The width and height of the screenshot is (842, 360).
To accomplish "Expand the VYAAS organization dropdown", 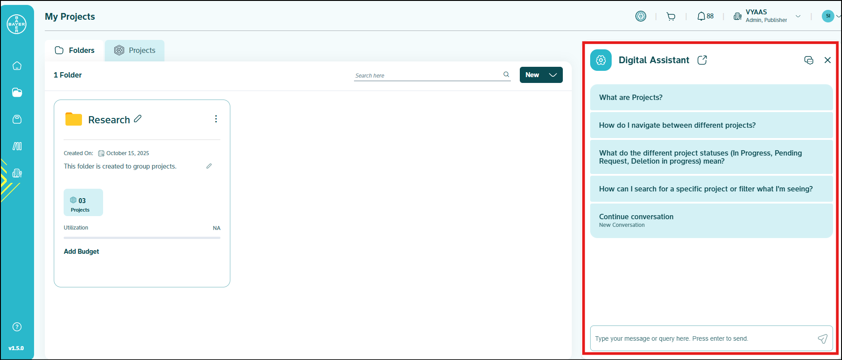I will [x=798, y=17].
